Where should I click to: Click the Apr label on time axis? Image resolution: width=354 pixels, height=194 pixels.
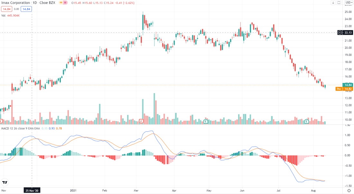pyautogui.click(x=174, y=190)
